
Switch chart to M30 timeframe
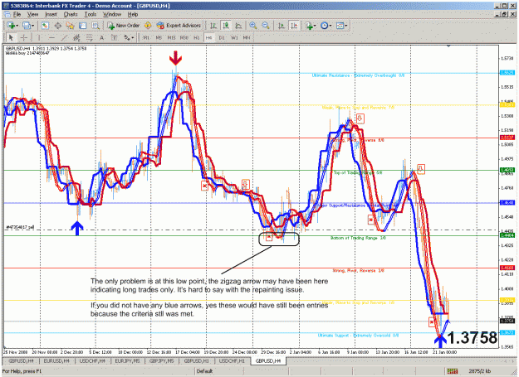[x=184, y=37]
